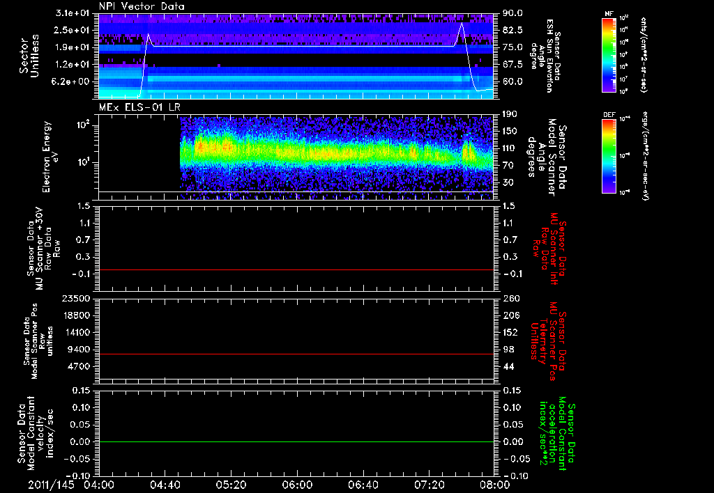
Task: Click the 'Model Scanner Pos Raw' axis label
Action: pyautogui.click(x=38, y=341)
